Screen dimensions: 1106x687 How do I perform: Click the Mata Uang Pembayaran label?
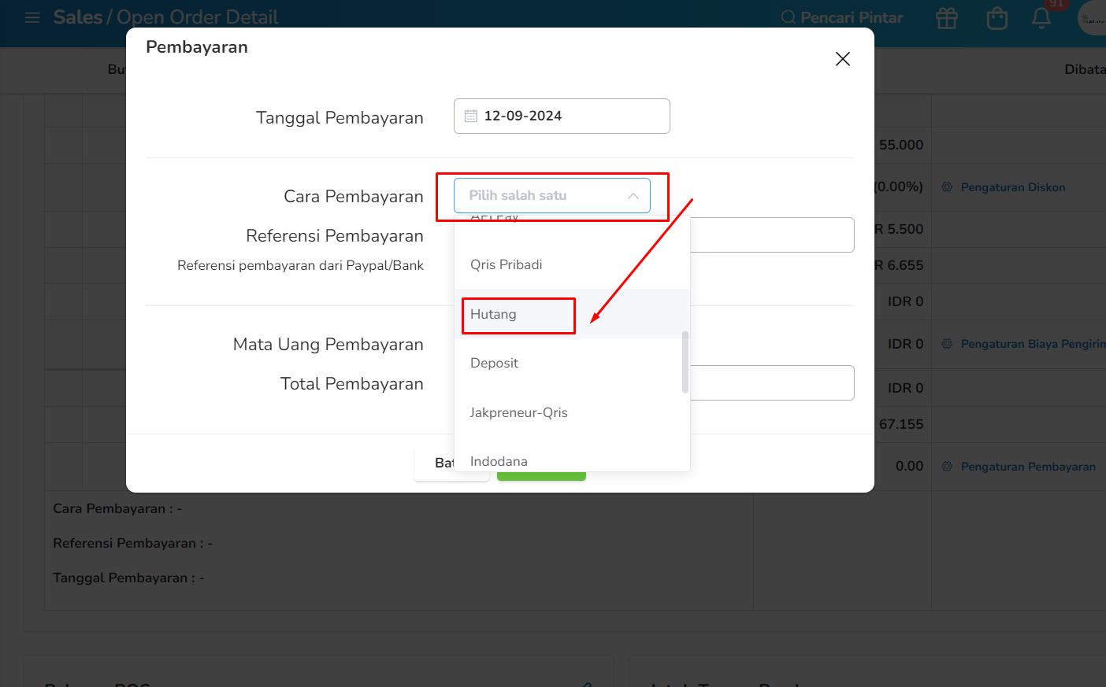[328, 345]
